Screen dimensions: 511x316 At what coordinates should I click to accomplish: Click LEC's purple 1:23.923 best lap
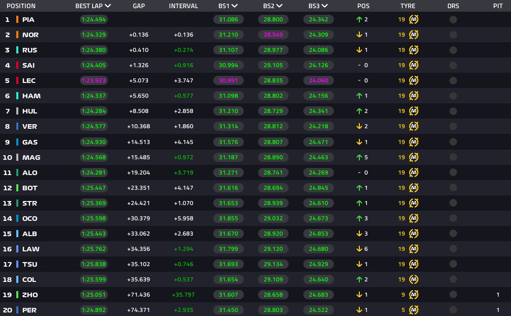tap(94, 80)
